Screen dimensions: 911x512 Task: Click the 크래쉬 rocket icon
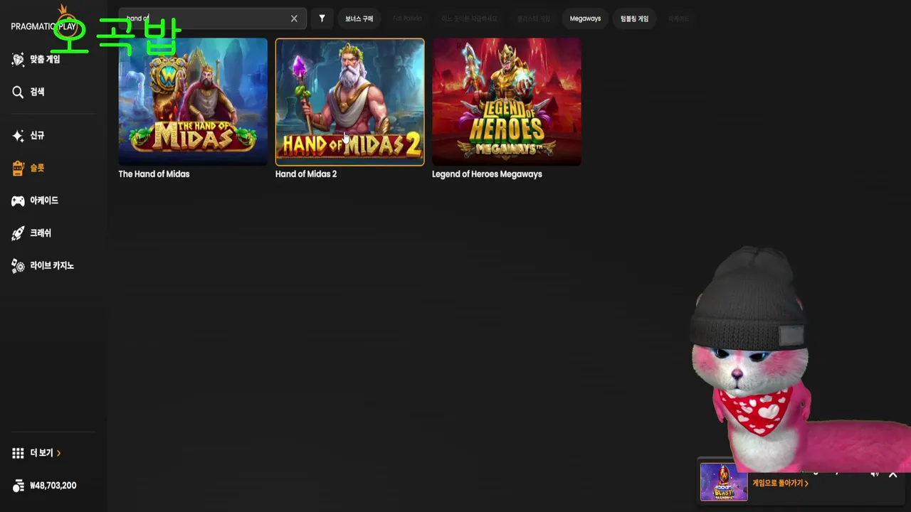pyautogui.click(x=18, y=233)
